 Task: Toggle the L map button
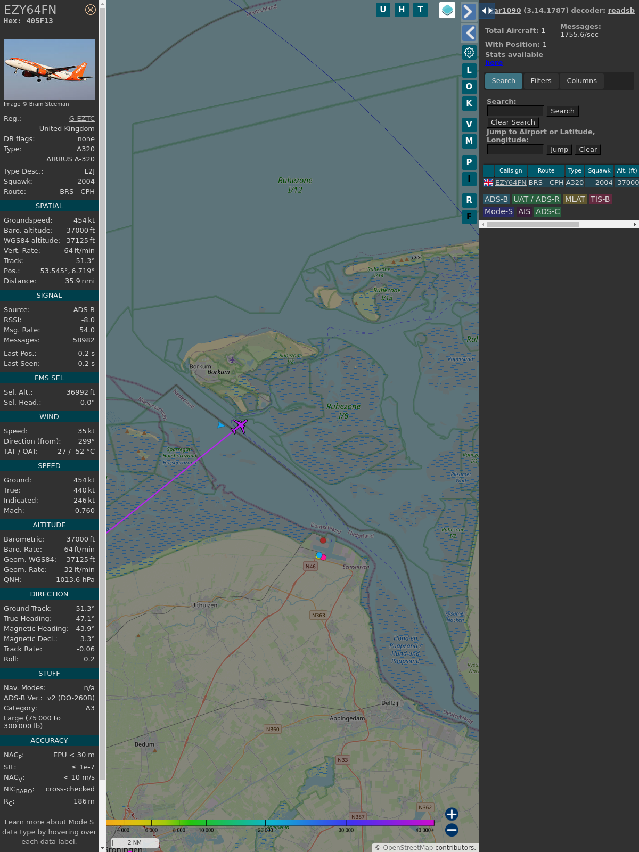469,70
